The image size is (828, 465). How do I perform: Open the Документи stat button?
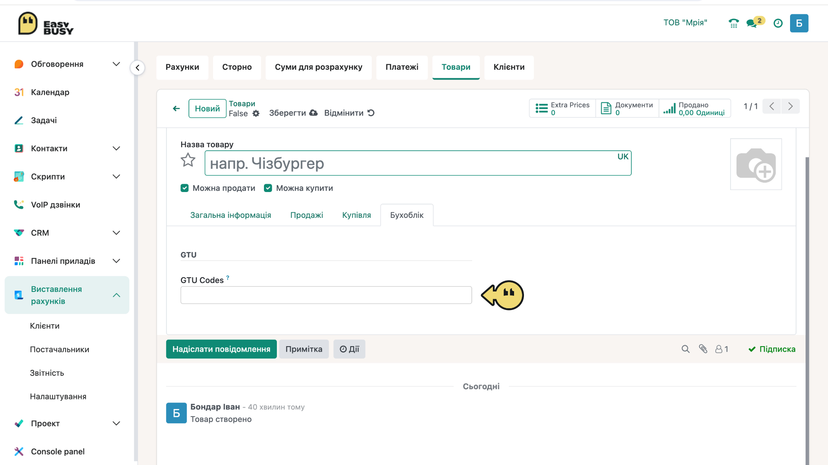pos(627,108)
